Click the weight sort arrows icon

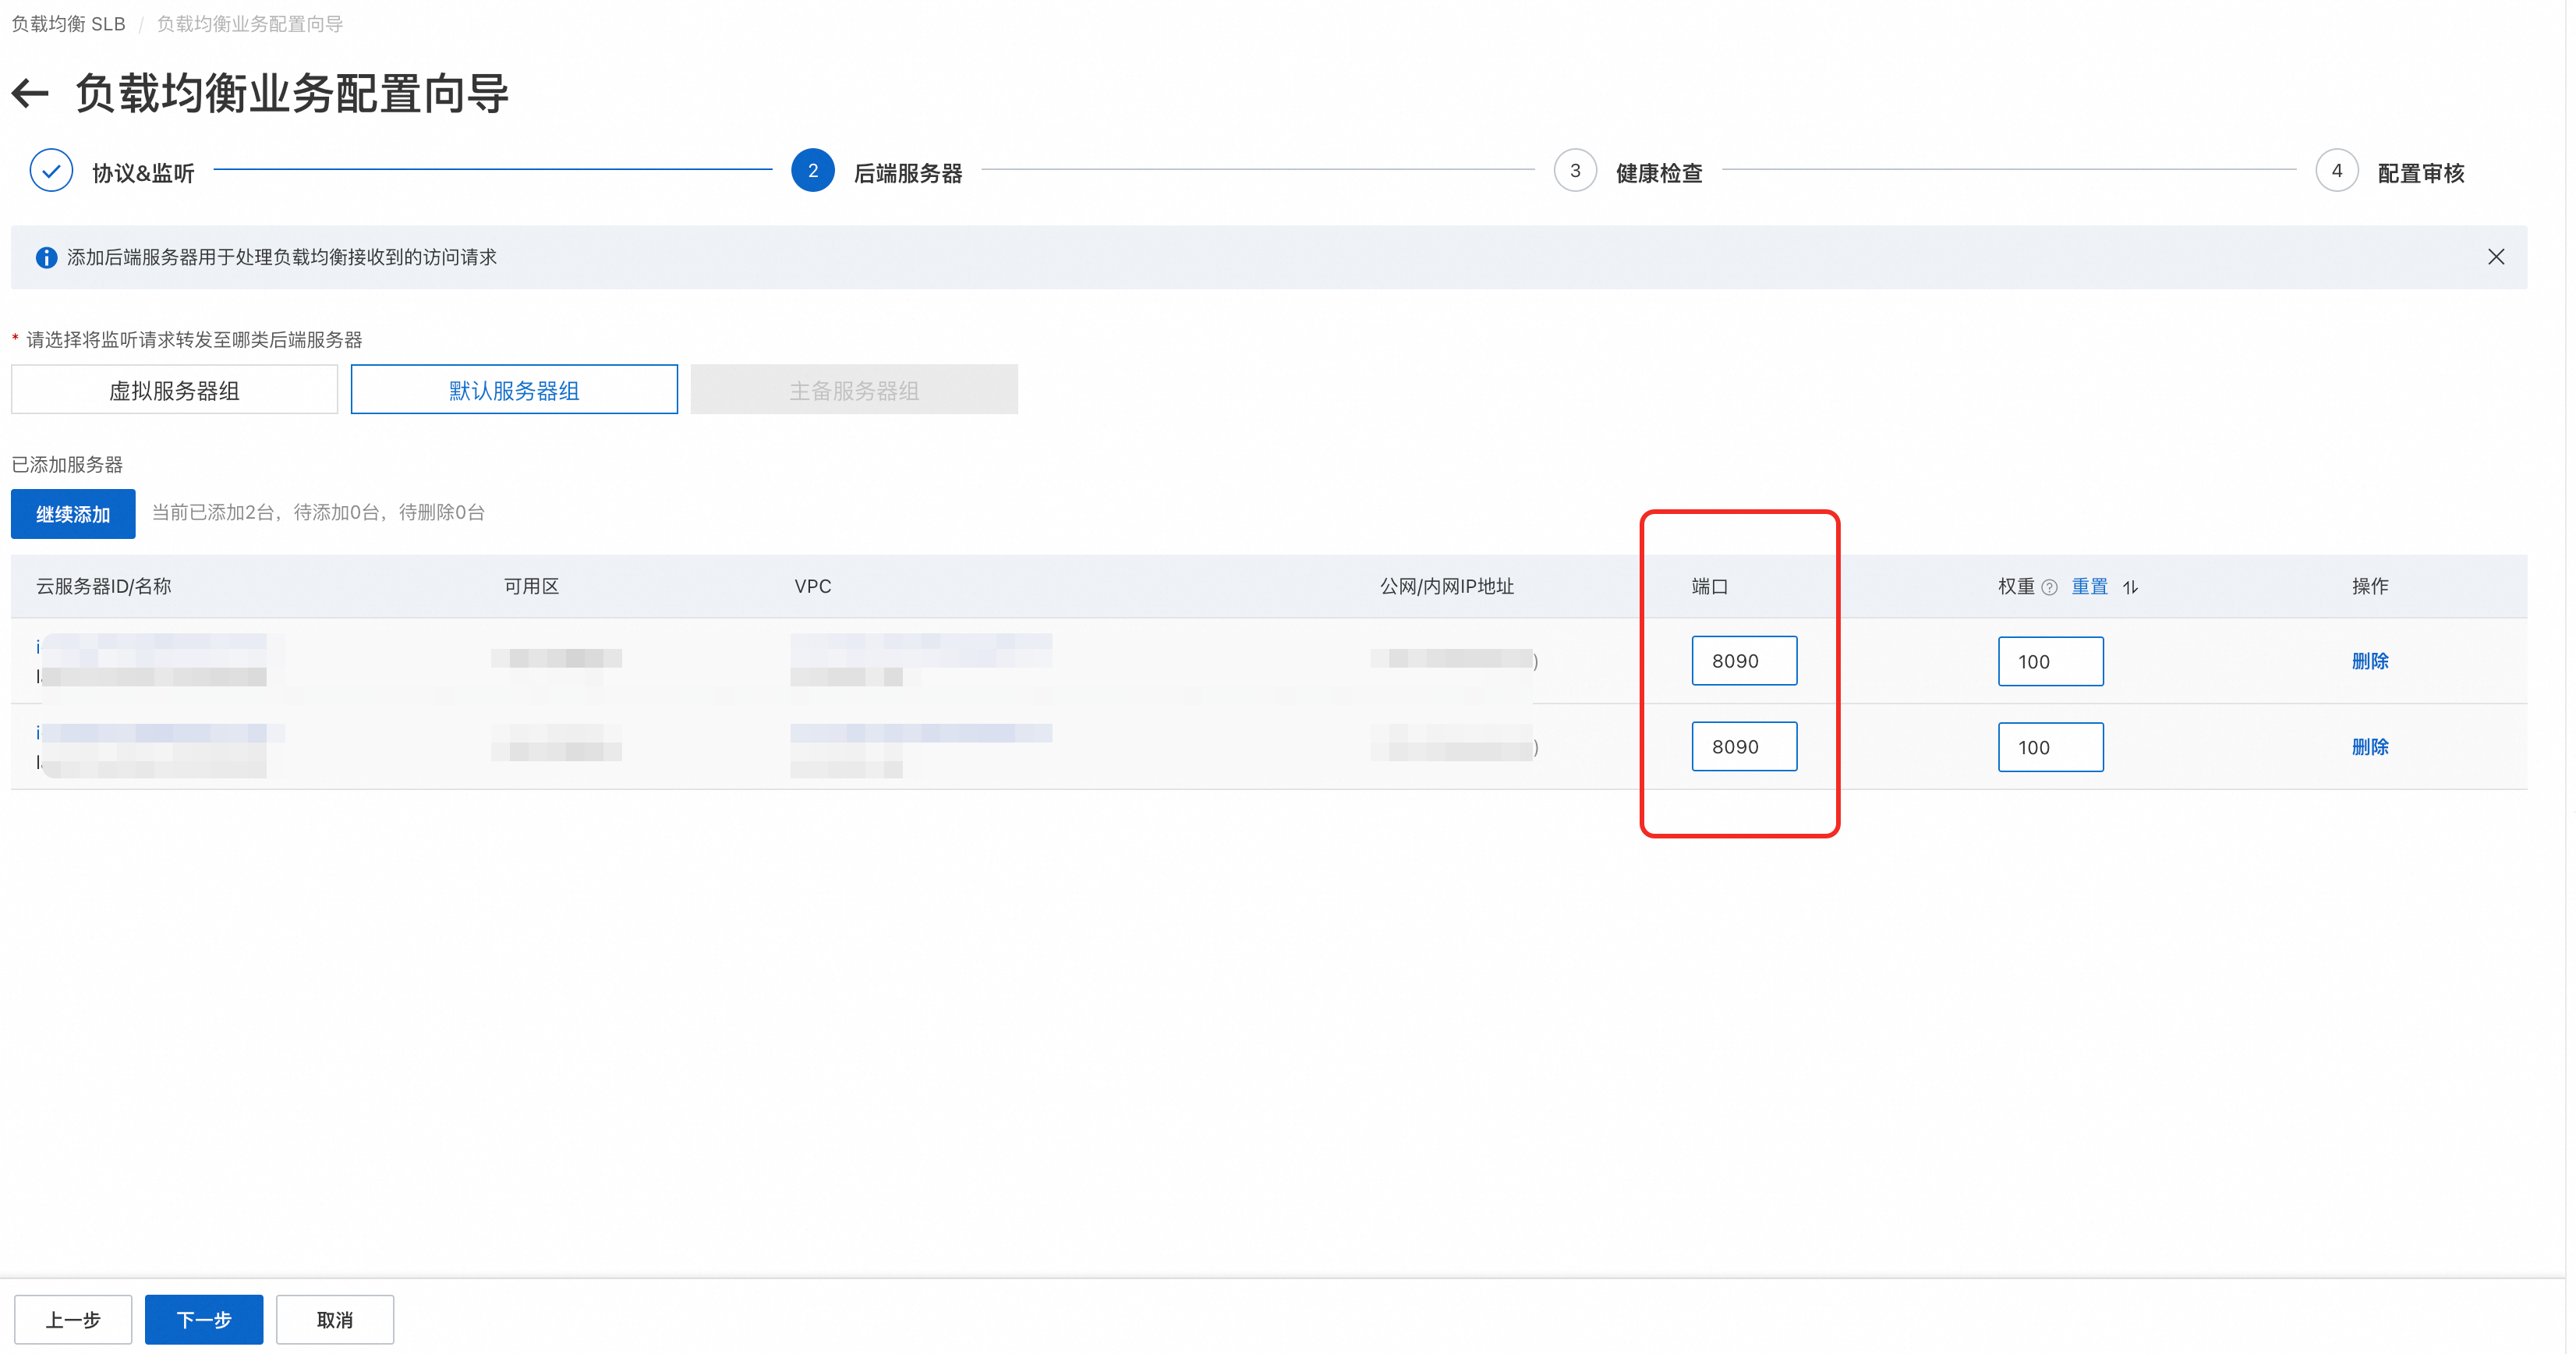pos(2130,587)
